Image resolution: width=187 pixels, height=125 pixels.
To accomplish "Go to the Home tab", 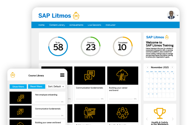I will pos(41,25).
